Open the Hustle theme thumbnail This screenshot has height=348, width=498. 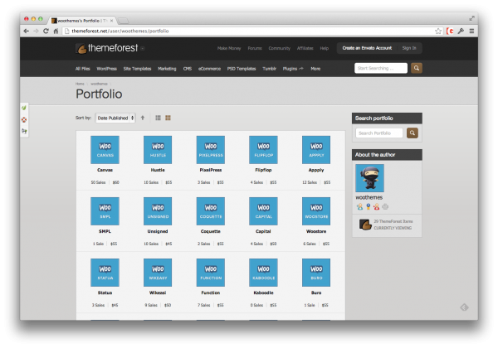point(158,150)
